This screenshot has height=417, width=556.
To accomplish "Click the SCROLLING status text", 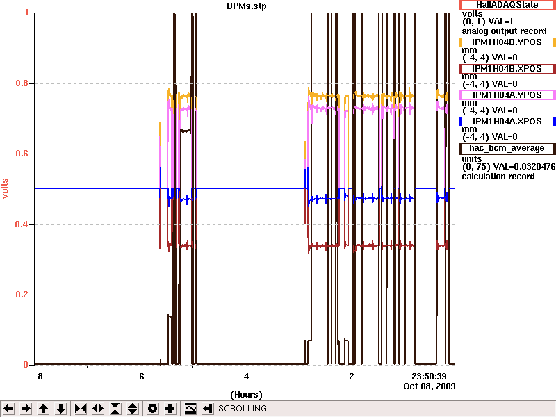I will point(243,409).
